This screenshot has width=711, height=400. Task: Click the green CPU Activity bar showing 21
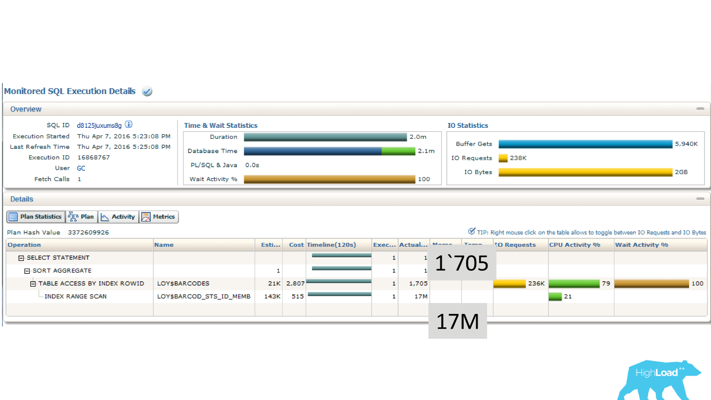click(555, 297)
